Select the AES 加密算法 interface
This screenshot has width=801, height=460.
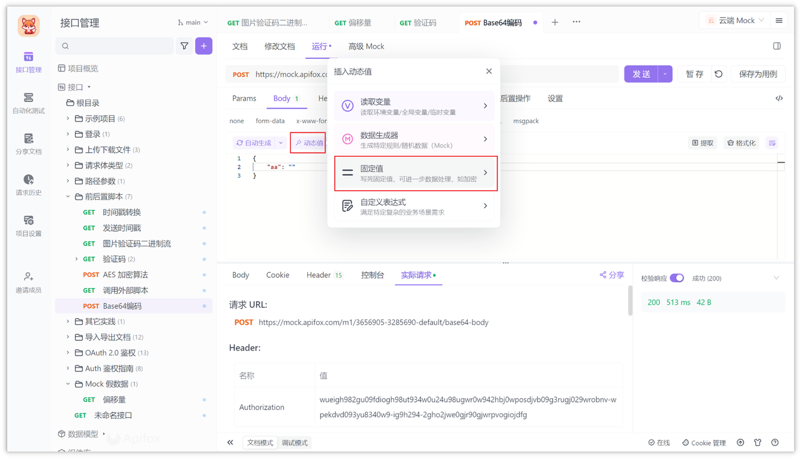tap(125, 275)
